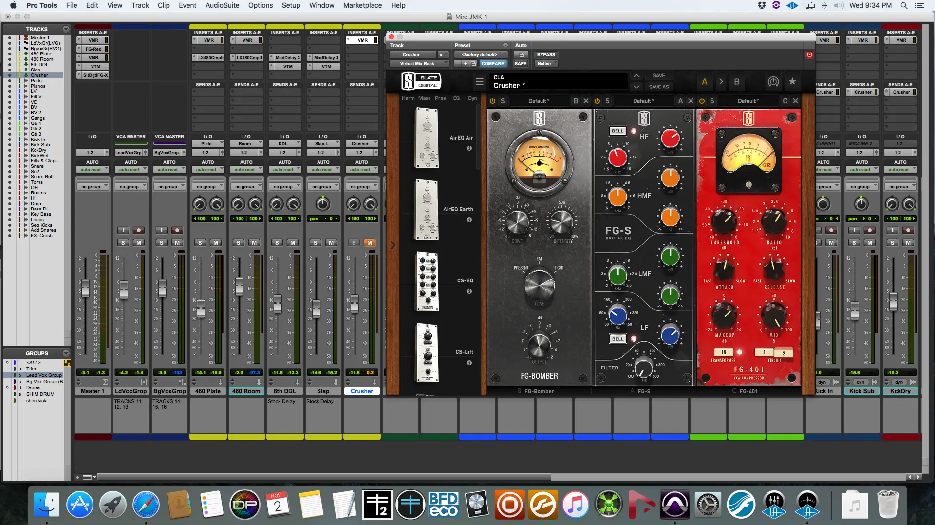Click the gauge icon beside the B preset
935x525 pixels.
[x=773, y=81]
